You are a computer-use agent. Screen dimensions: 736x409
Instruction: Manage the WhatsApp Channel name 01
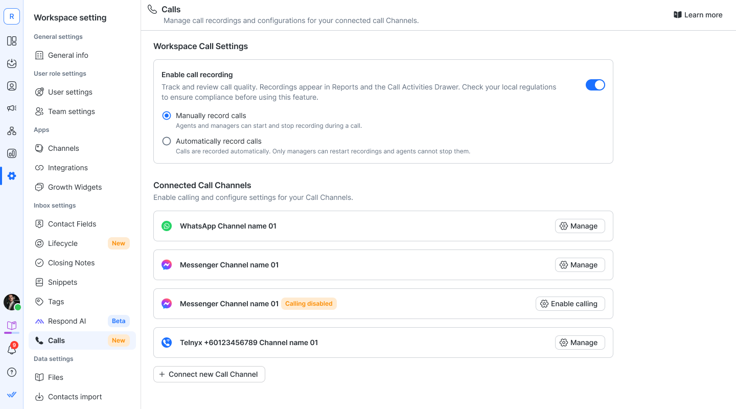pos(580,226)
